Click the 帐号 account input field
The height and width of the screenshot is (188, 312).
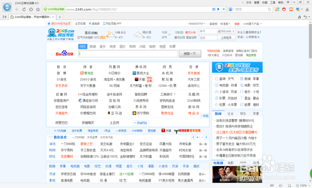pyautogui.click(x=208, y=31)
